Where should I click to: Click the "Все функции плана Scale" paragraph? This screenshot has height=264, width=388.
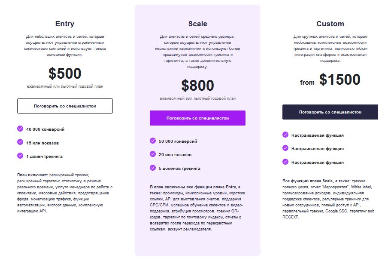(330, 199)
